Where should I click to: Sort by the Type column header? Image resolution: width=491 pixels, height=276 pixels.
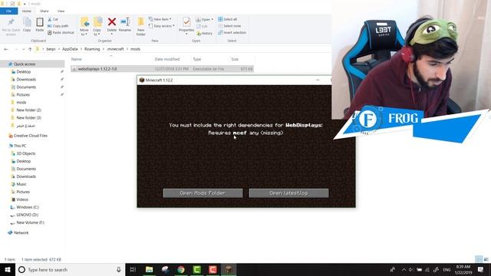click(197, 59)
